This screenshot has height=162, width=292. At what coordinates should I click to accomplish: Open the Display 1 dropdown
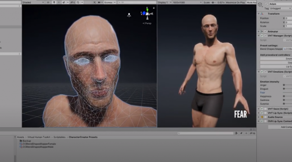pos(165,2)
